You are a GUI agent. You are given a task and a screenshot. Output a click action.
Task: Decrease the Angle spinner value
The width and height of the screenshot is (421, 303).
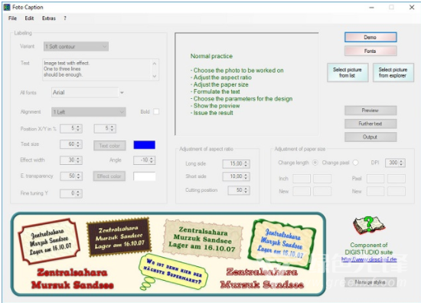[x=152, y=162]
